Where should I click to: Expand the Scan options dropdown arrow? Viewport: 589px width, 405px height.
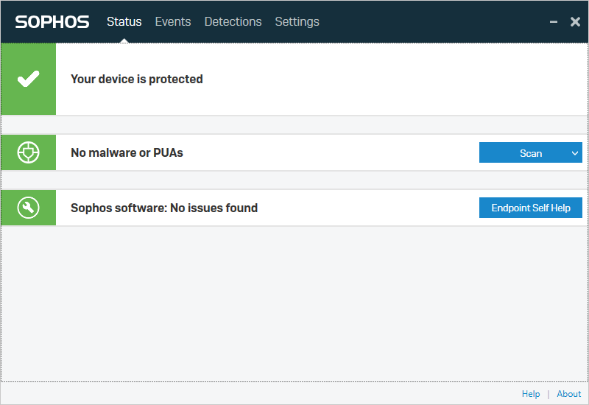click(x=574, y=153)
